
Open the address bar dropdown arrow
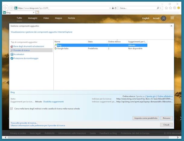click(x=110, y=8)
